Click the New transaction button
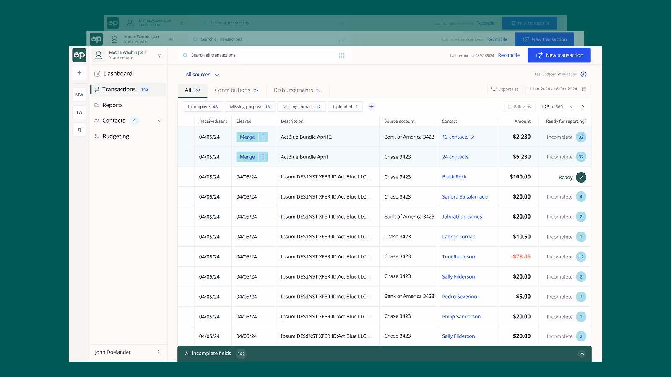This screenshot has height=377, width=671. click(x=559, y=55)
